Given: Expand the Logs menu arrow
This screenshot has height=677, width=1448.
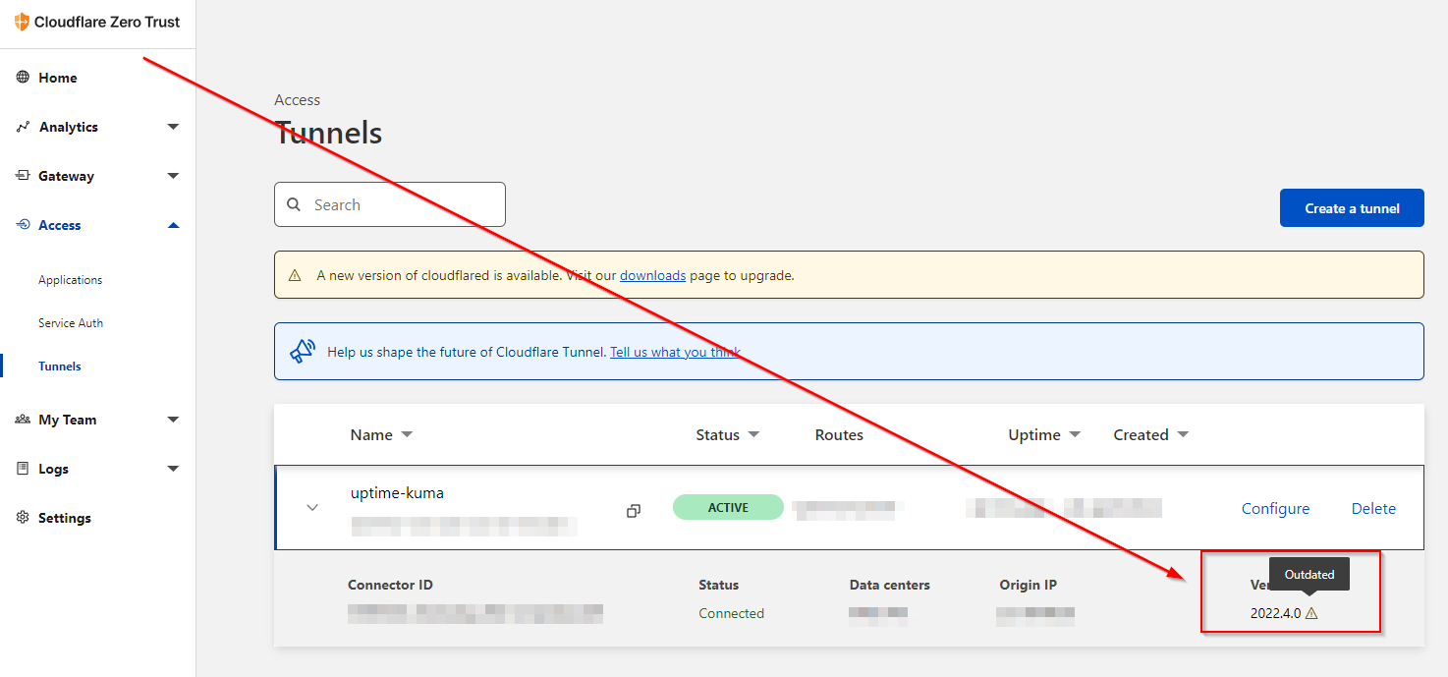Looking at the screenshot, I should 173,469.
